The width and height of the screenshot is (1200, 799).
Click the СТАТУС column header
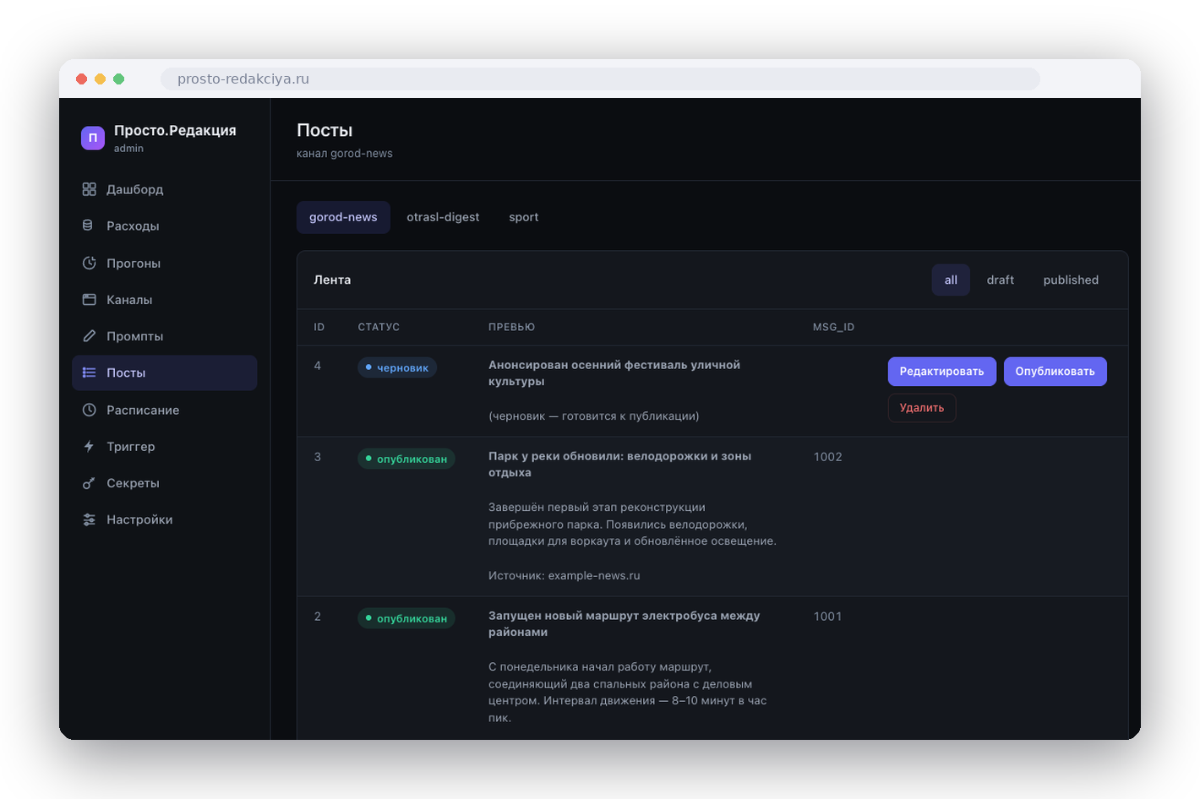pos(379,327)
